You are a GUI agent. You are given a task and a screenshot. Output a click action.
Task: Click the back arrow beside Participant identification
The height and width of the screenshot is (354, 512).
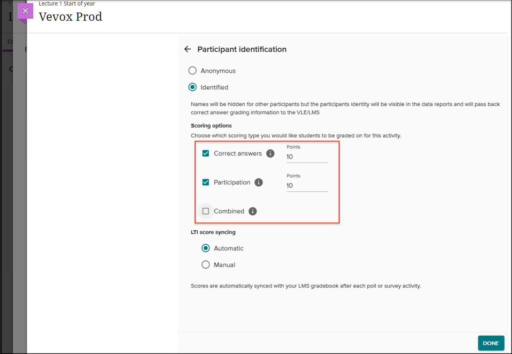coord(187,49)
